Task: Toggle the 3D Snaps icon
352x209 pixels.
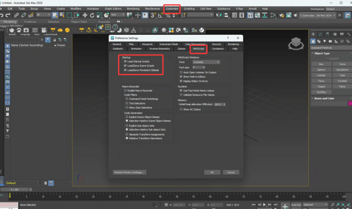Action: [x=153, y=15]
